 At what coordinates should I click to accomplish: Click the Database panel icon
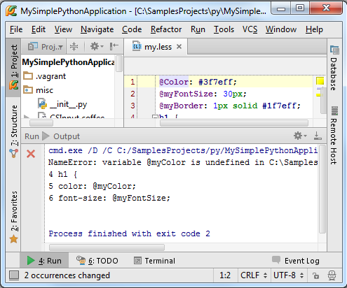pos(334,50)
